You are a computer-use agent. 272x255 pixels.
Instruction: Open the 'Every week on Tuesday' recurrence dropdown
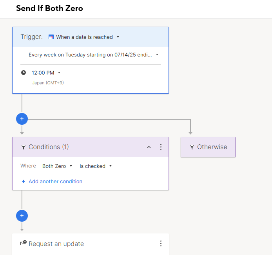94,55
